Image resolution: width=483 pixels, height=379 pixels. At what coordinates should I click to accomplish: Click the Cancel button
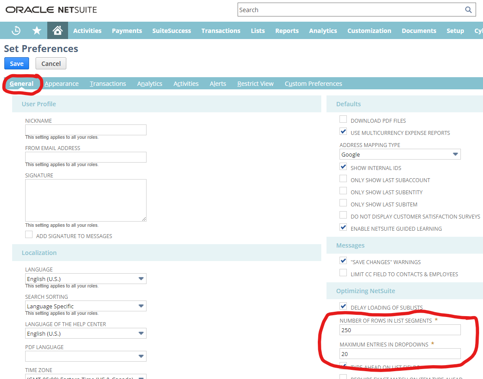coord(51,63)
